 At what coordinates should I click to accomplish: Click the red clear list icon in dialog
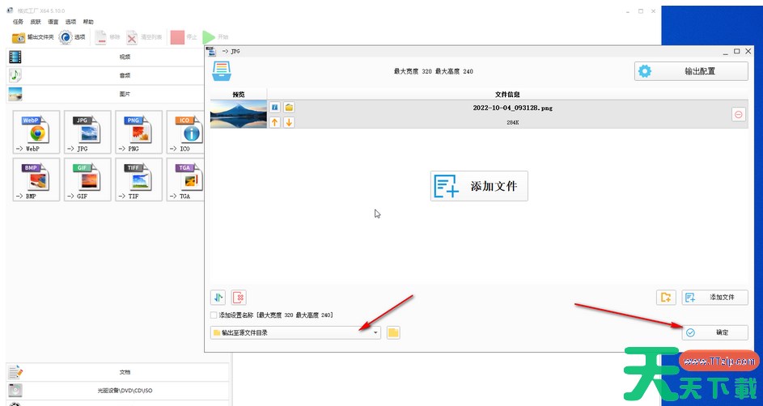[x=239, y=297]
